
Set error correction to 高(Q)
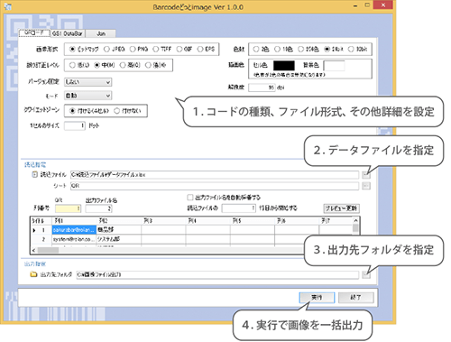130,65
